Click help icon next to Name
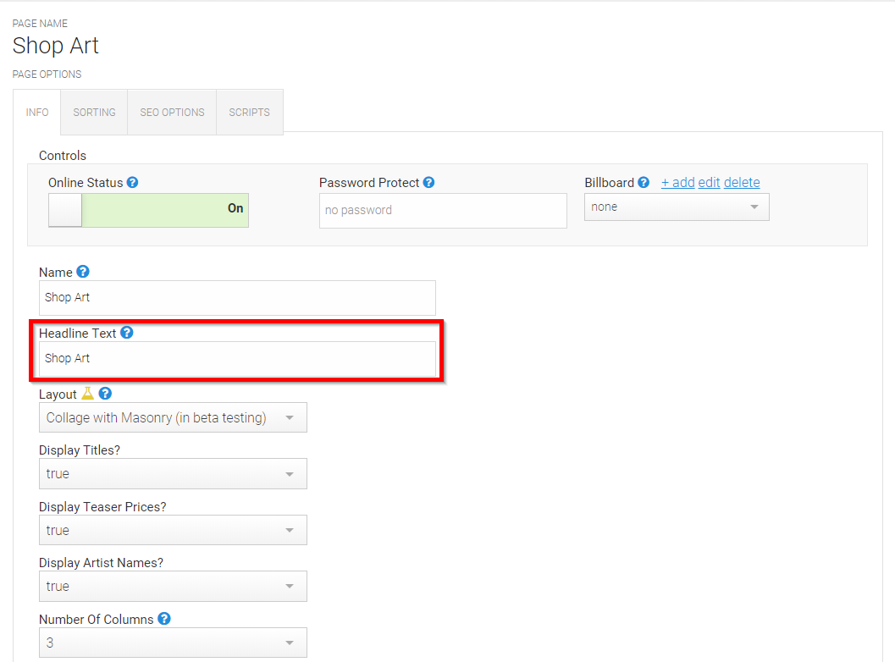 pyautogui.click(x=83, y=272)
